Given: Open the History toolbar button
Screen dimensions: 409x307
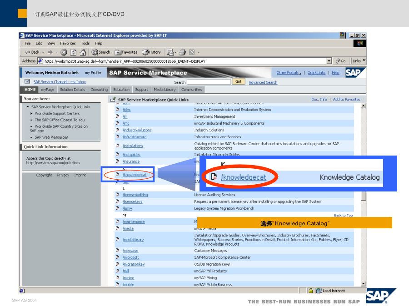Looking at the screenshot, I should (151, 52).
